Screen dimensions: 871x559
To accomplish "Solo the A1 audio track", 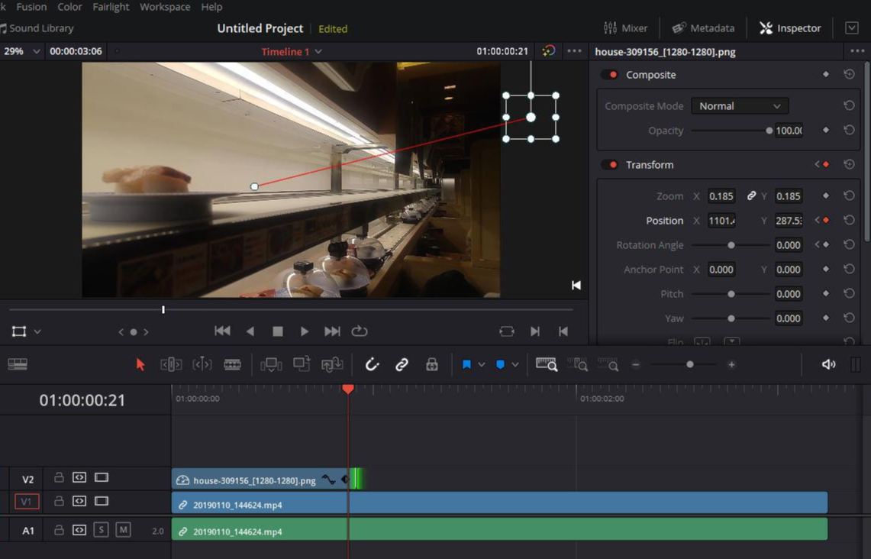I will tap(101, 530).
